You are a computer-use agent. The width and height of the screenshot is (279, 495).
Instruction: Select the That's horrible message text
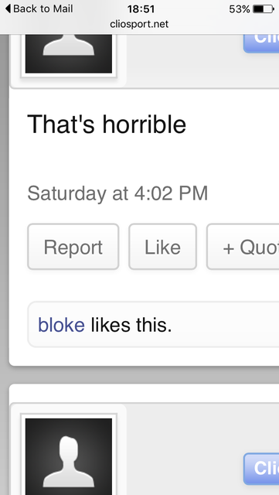(x=107, y=124)
